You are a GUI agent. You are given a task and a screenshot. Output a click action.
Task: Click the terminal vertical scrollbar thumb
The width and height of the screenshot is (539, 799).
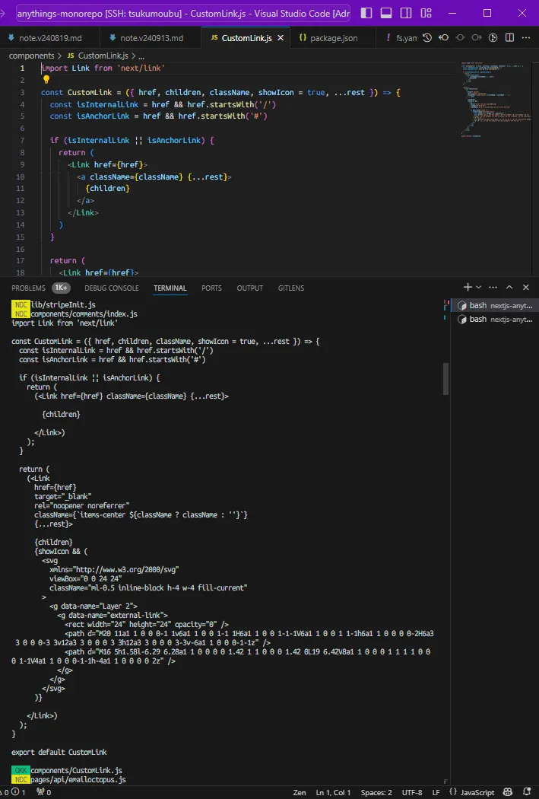tap(445, 378)
